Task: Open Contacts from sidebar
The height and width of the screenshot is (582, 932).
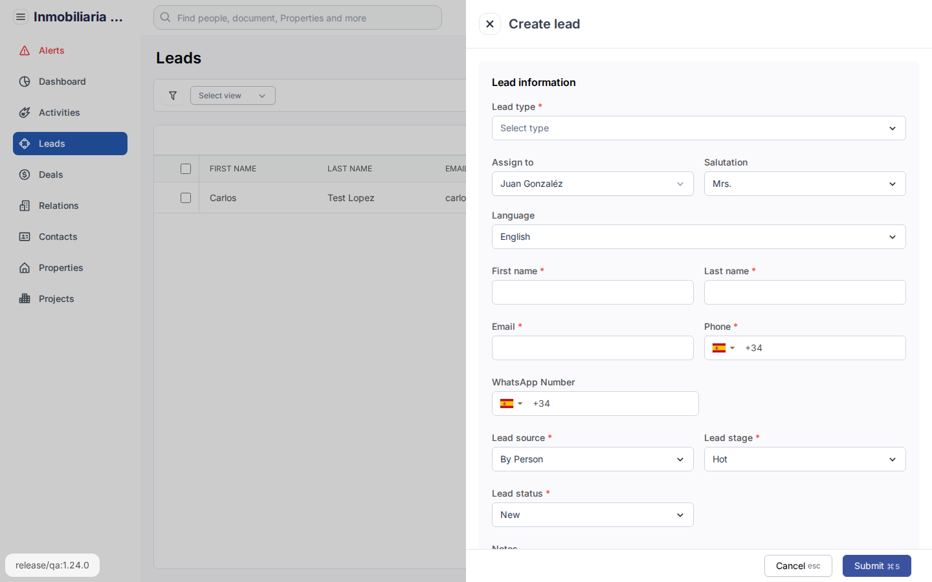Action: (58, 237)
